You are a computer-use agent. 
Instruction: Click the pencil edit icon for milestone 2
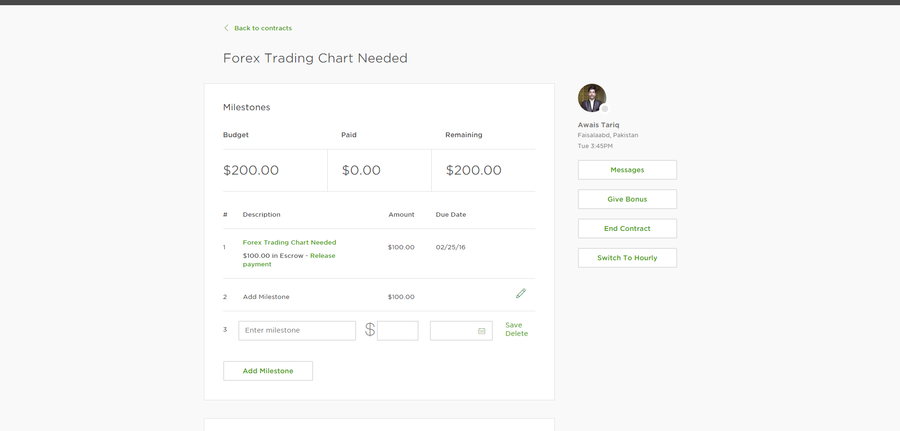521,293
